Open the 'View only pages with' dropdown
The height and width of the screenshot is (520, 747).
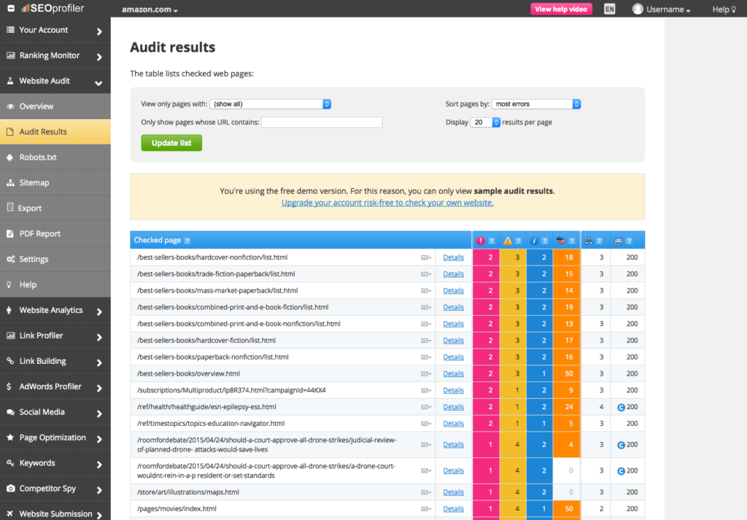(270, 104)
